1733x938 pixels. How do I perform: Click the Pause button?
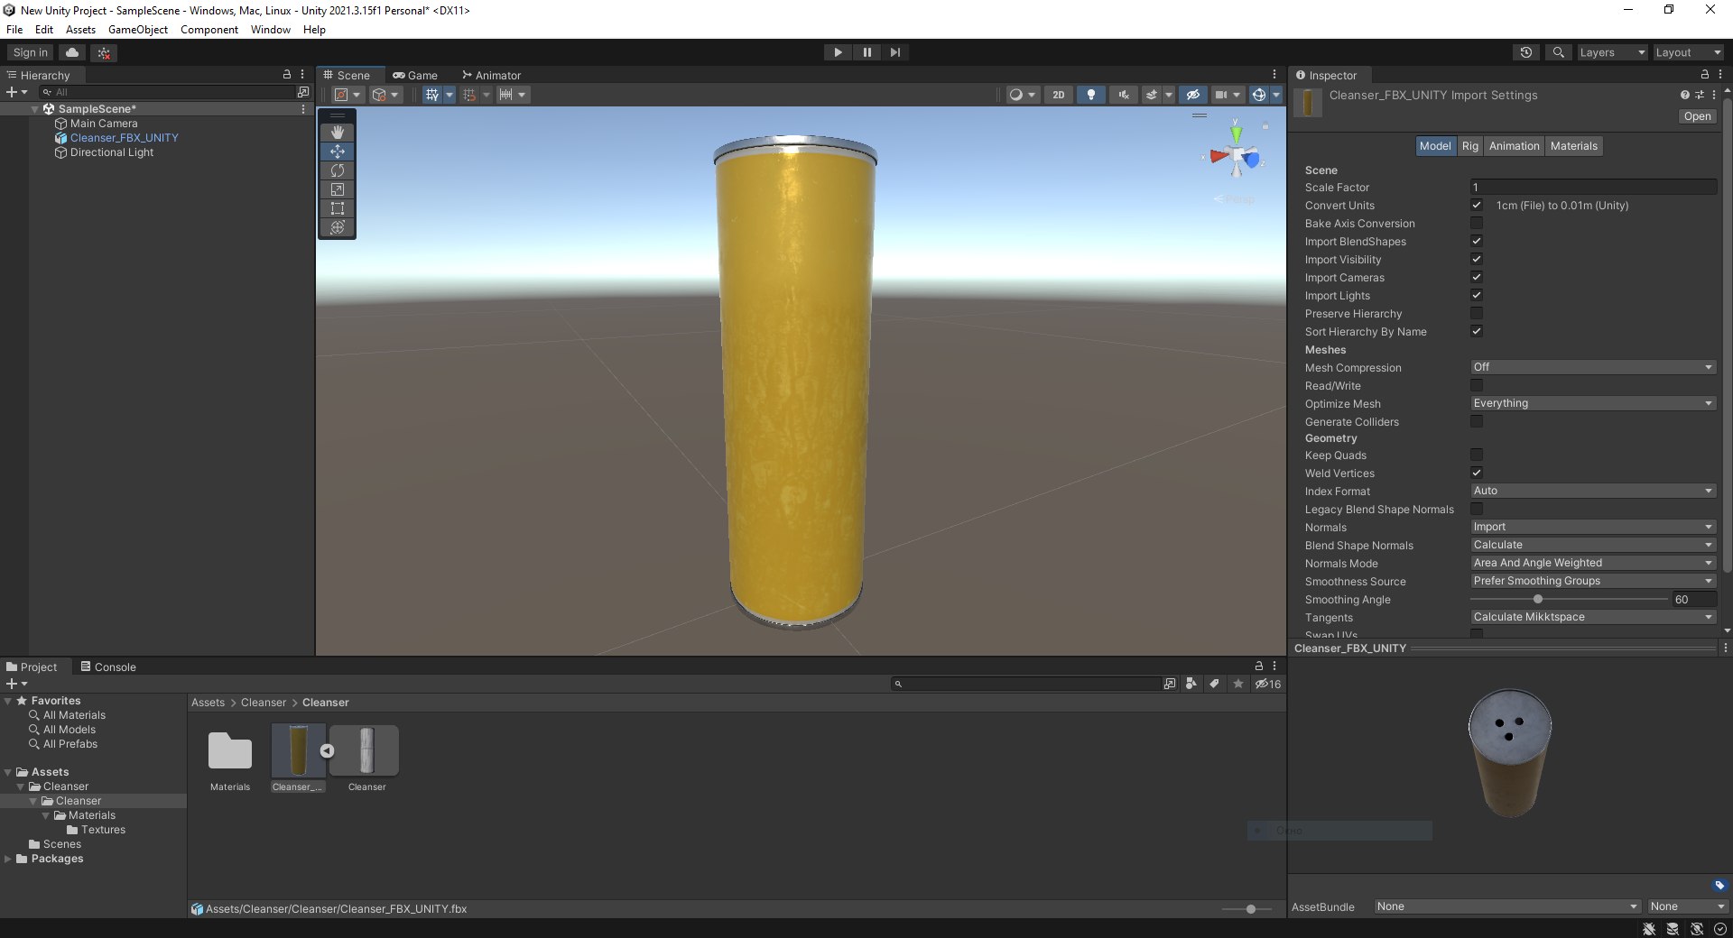click(866, 52)
